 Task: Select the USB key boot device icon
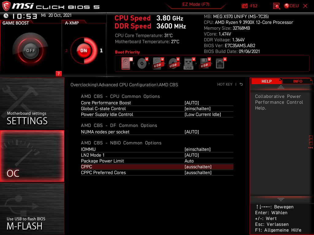click(189, 64)
